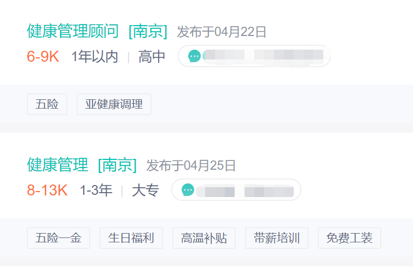Click the 生日福利 benefit tag

tap(131, 238)
